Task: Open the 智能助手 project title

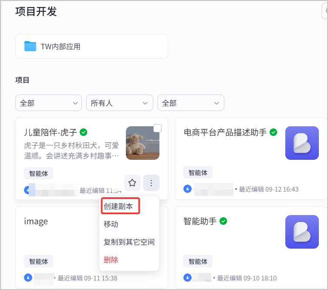Action: click(200, 221)
